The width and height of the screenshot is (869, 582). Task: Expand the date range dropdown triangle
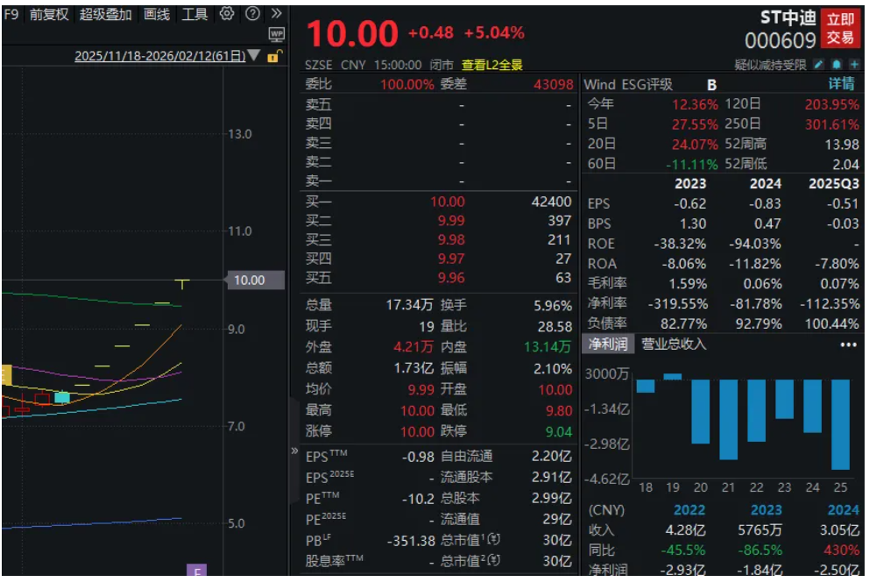(x=254, y=56)
